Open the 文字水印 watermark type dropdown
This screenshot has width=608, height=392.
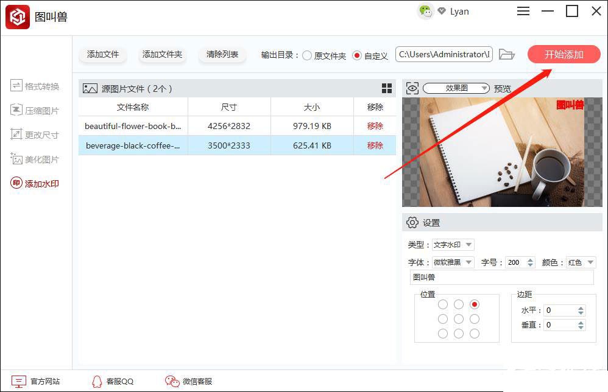(453, 244)
